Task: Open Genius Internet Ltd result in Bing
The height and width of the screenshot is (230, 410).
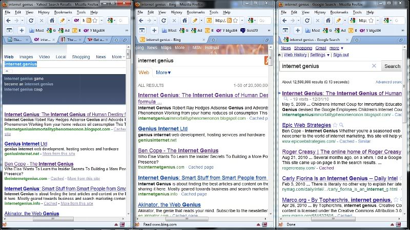Action: (x=162, y=129)
